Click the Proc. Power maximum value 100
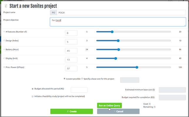Viewport: 189px width, 117px height. (x=180, y=67)
